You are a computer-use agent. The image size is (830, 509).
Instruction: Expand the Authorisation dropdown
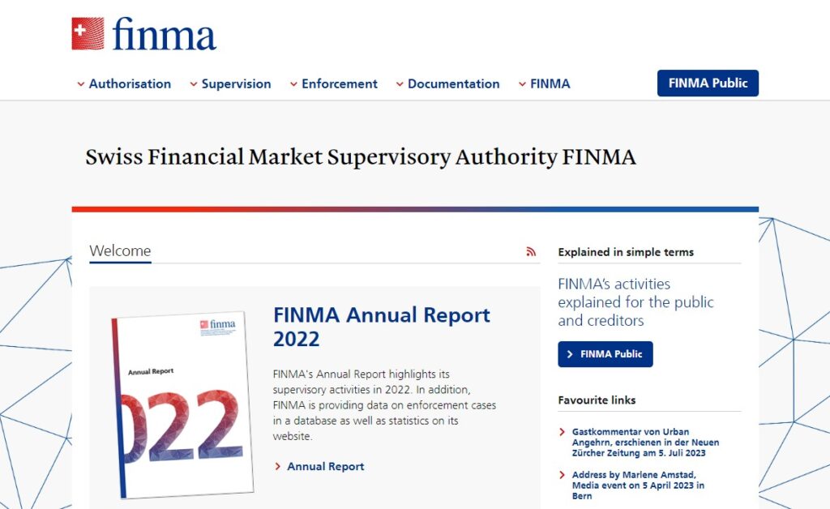pyautogui.click(x=130, y=83)
